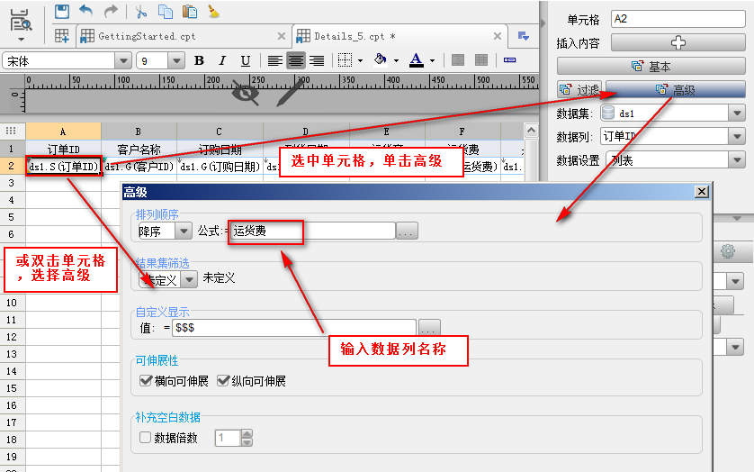Open the report preview icon
Image resolution: width=754 pixels, height=472 pixels.
click(21, 19)
